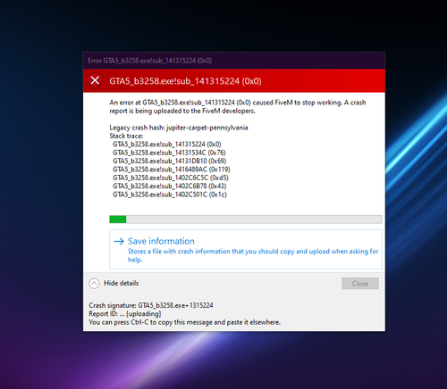This screenshot has height=389, width=447.
Task: Collapse details with the circular chevron
Action: 94,283
